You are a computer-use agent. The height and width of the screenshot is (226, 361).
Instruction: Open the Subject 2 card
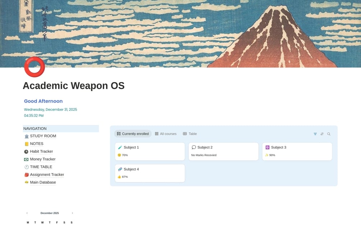click(223, 152)
